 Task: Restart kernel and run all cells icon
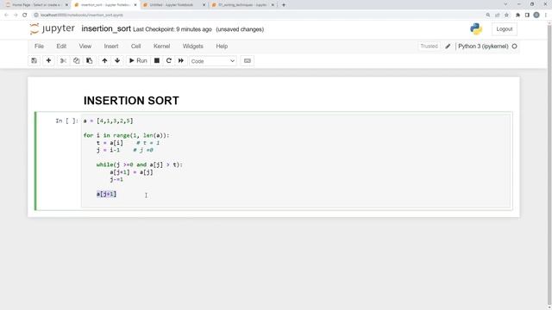pos(180,61)
